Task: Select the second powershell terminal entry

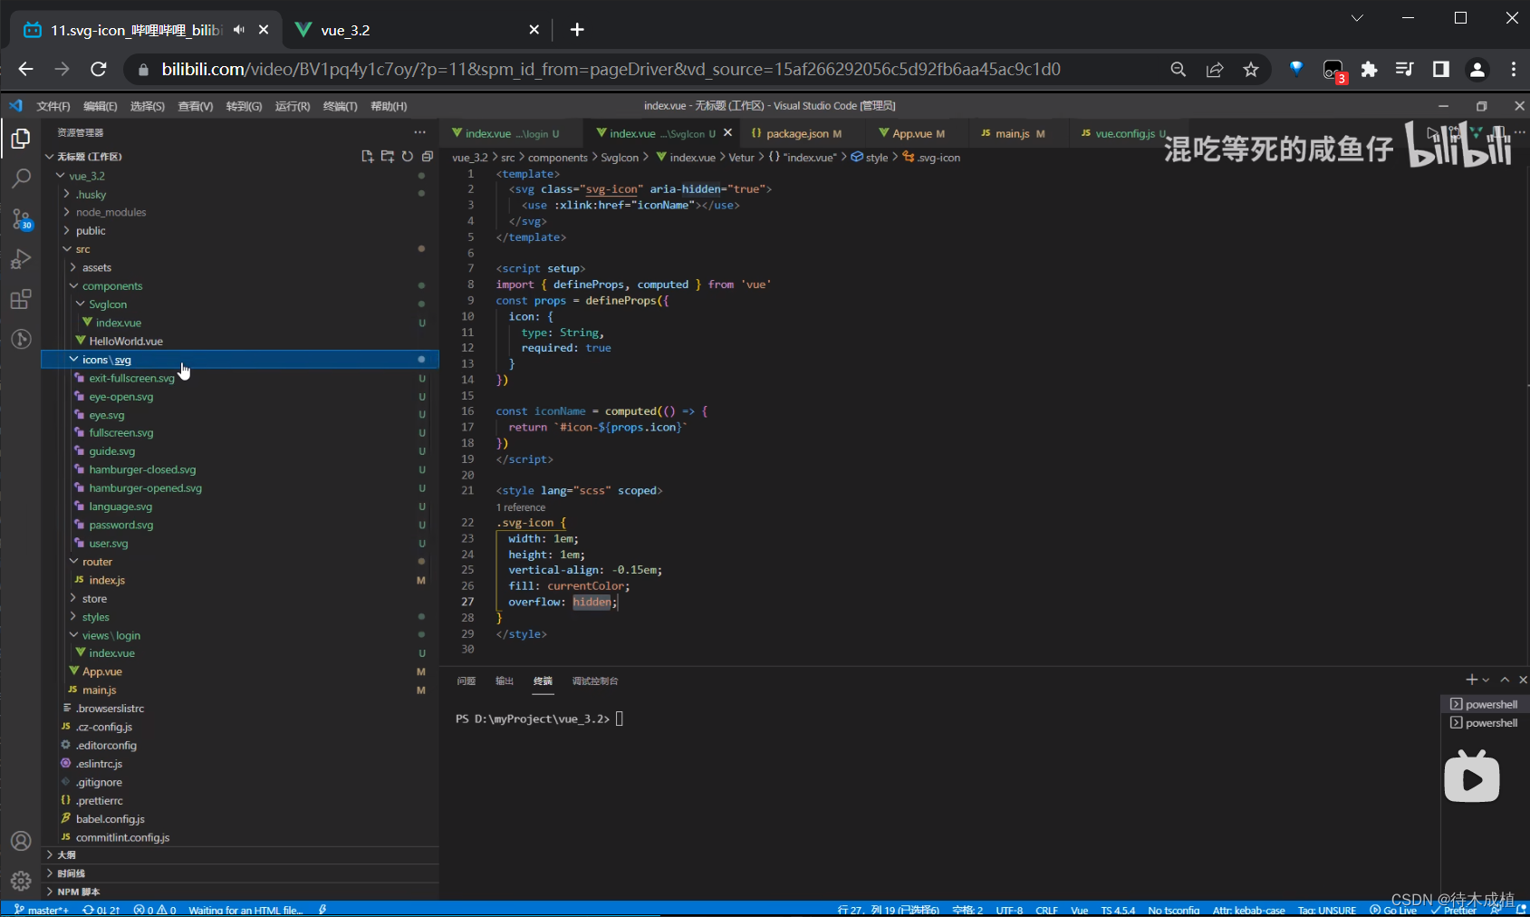Action: point(1484,722)
